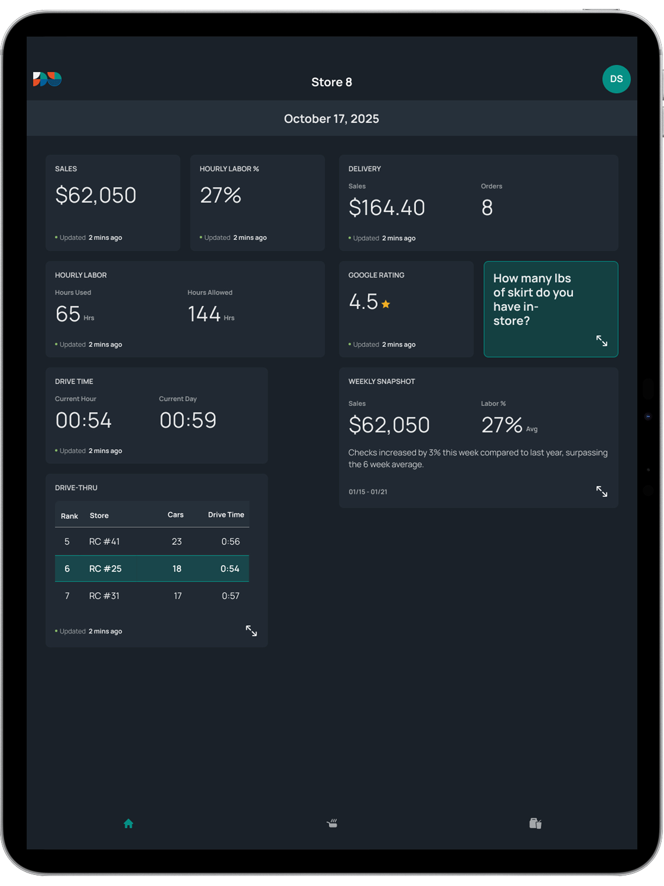The image size is (664, 886).
Task: Click the Google Rating star icon
Action: coord(385,304)
